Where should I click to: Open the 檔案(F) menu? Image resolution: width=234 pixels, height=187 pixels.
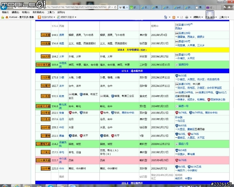pos(5,12)
